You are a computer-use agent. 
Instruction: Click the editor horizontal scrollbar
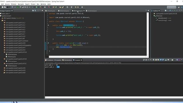(x=98, y=57)
